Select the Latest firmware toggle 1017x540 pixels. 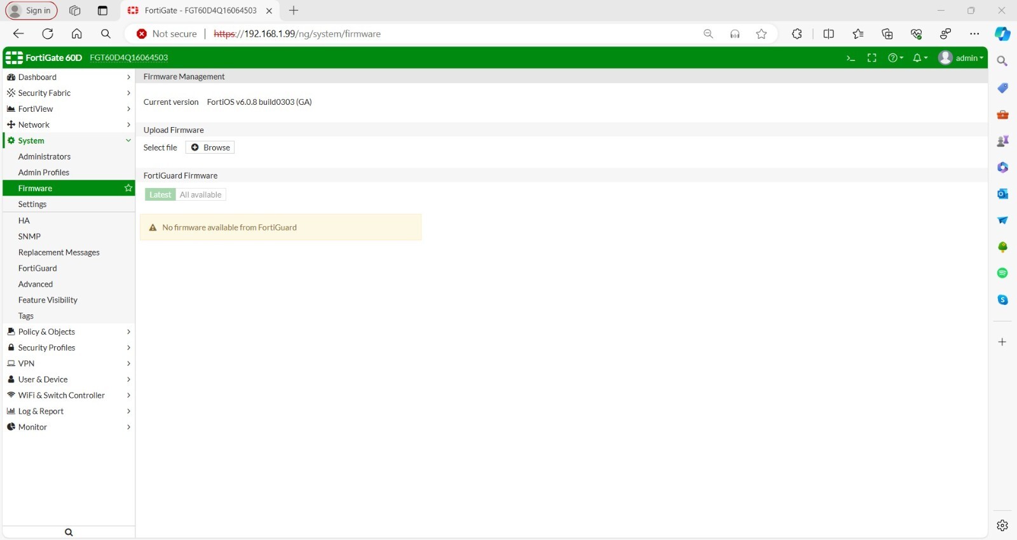(160, 195)
